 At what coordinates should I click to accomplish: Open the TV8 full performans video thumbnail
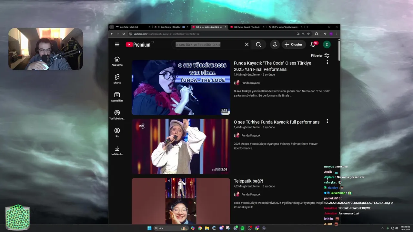coord(181,146)
